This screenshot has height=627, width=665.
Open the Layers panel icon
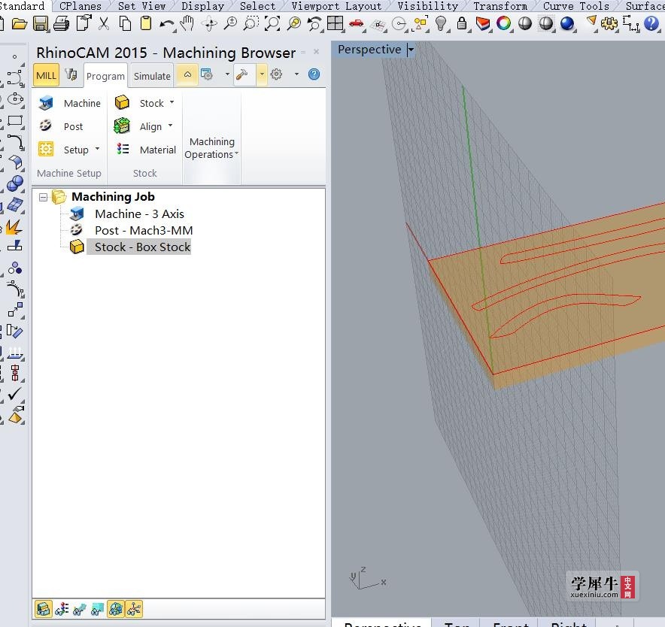coord(483,24)
